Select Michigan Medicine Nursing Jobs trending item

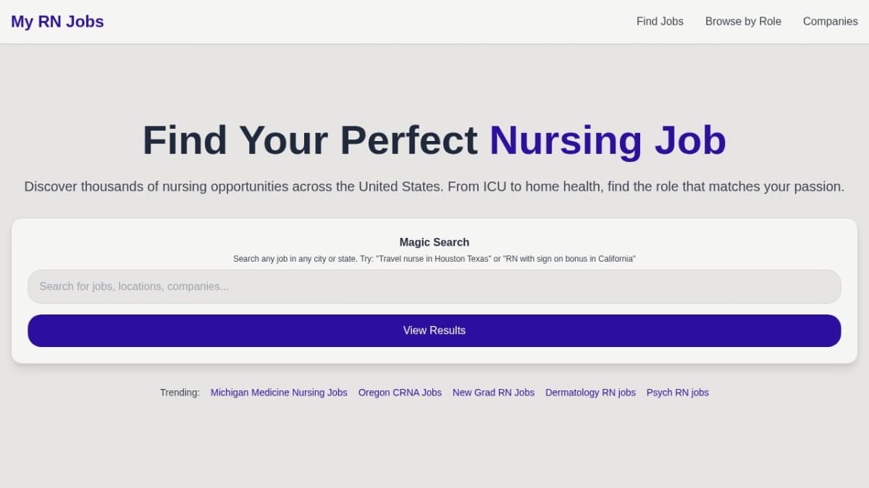pos(279,393)
